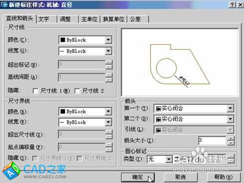Toggle the 尺寸界线 2 hide checkbox
244x183 pixels.
tap(79, 159)
